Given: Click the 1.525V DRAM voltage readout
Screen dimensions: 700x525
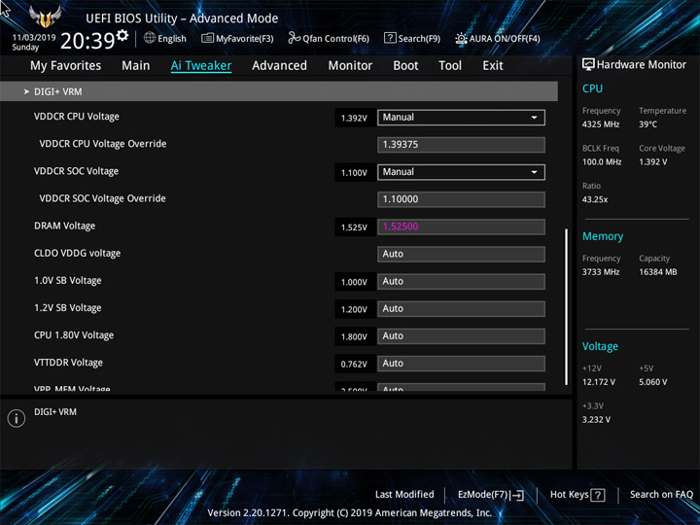Looking at the screenshot, I should click(354, 227).
